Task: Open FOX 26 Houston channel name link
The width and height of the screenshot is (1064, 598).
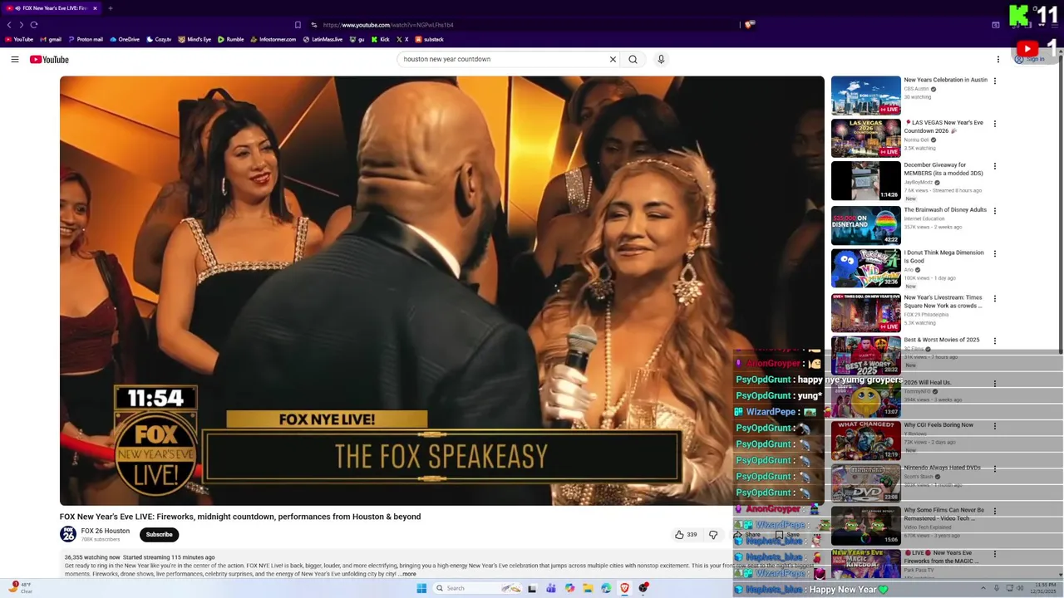Action: 106,531
